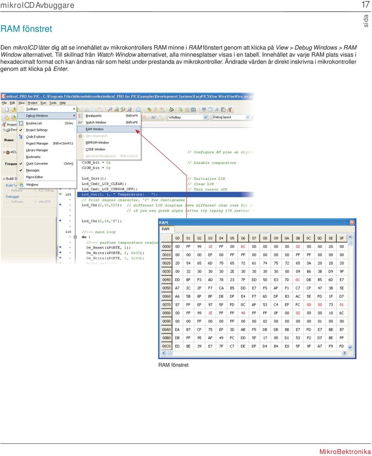372x456 pixels.
Task: Collapse the Build/Debugger section expander
Action: [x=4, y=178]
